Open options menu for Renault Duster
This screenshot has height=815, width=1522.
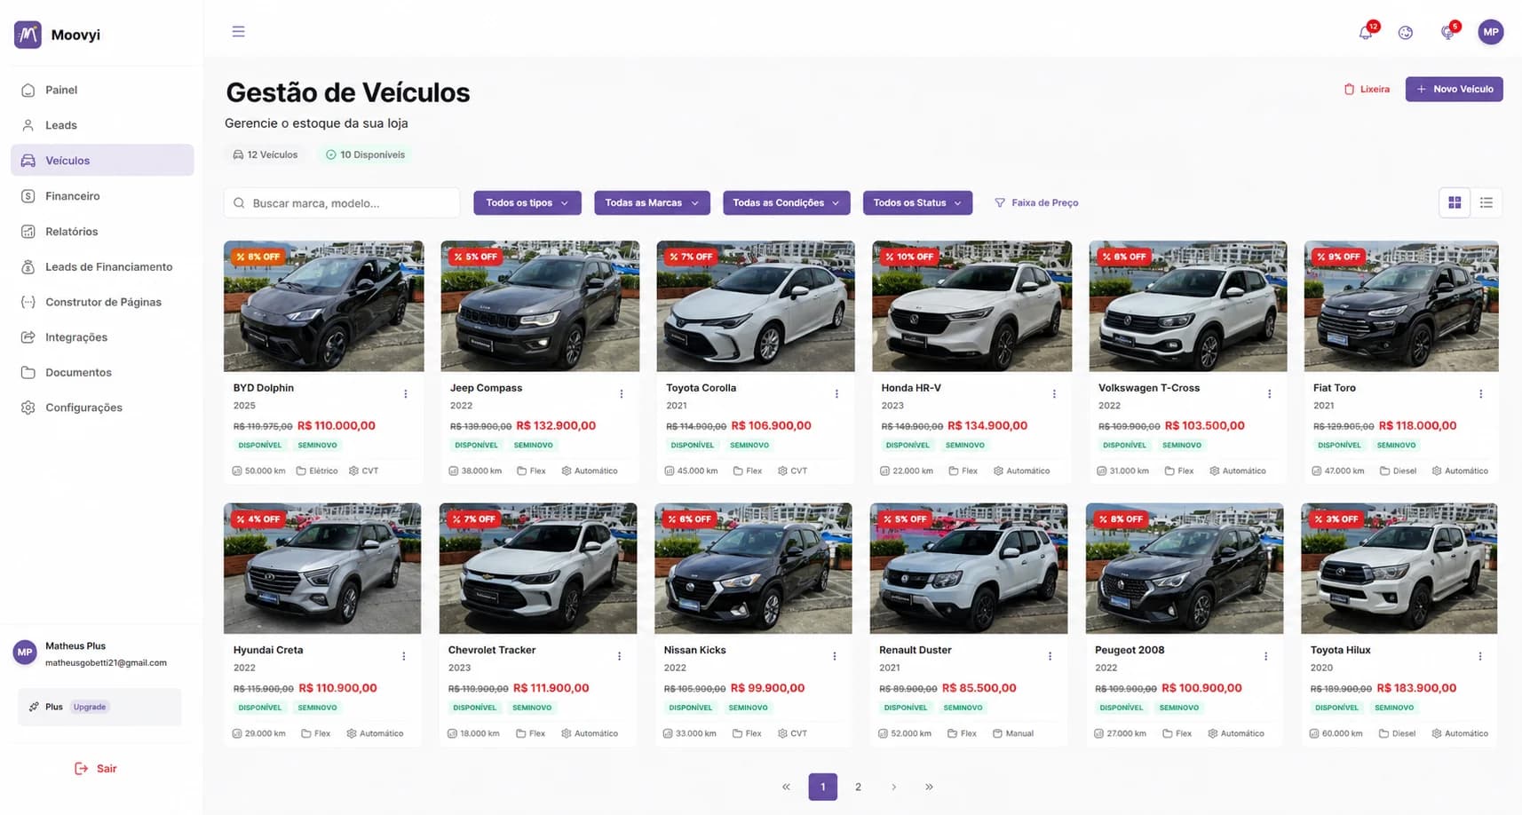click(x=1050, y=656)
